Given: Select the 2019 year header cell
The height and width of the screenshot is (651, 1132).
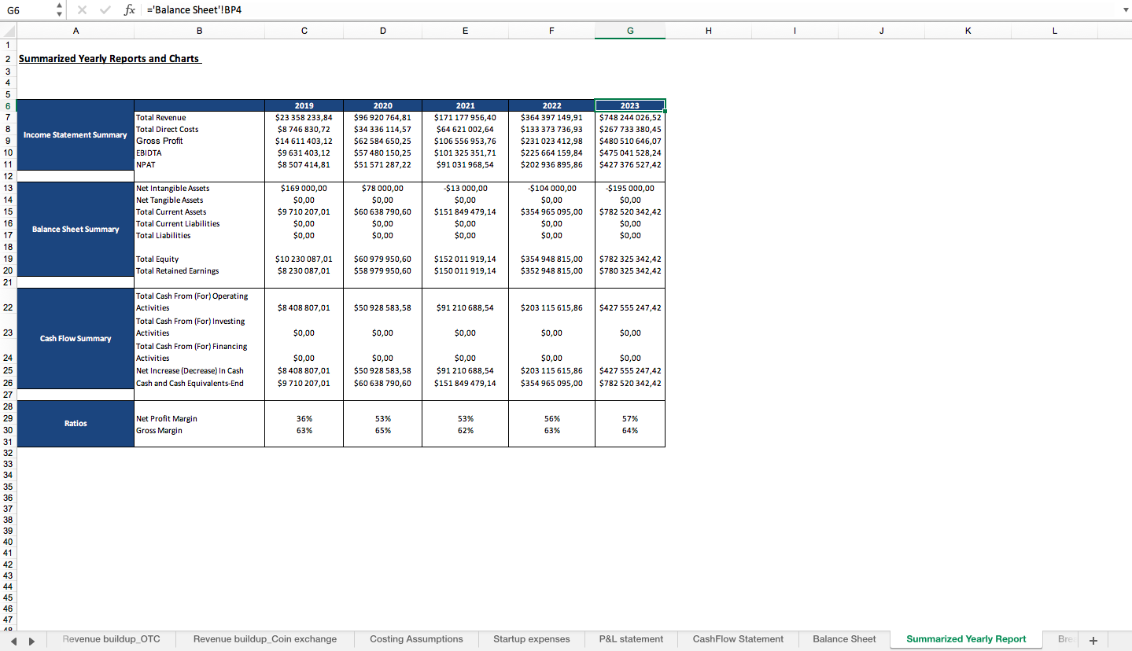Looking at the screenshot, I should tap(304, 105).
